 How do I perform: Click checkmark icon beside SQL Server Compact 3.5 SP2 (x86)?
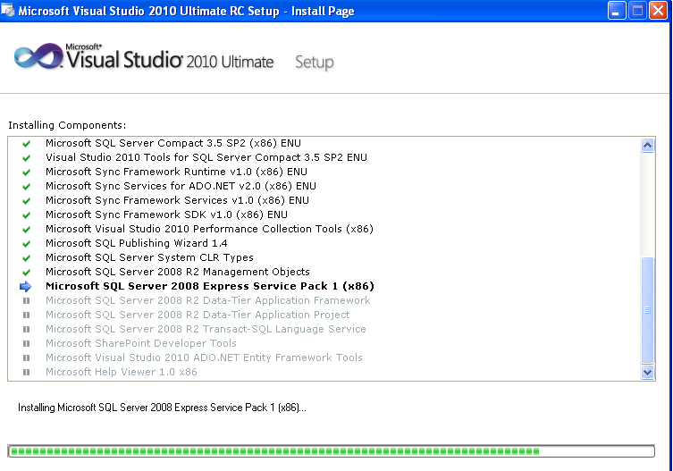pos(26,143)
